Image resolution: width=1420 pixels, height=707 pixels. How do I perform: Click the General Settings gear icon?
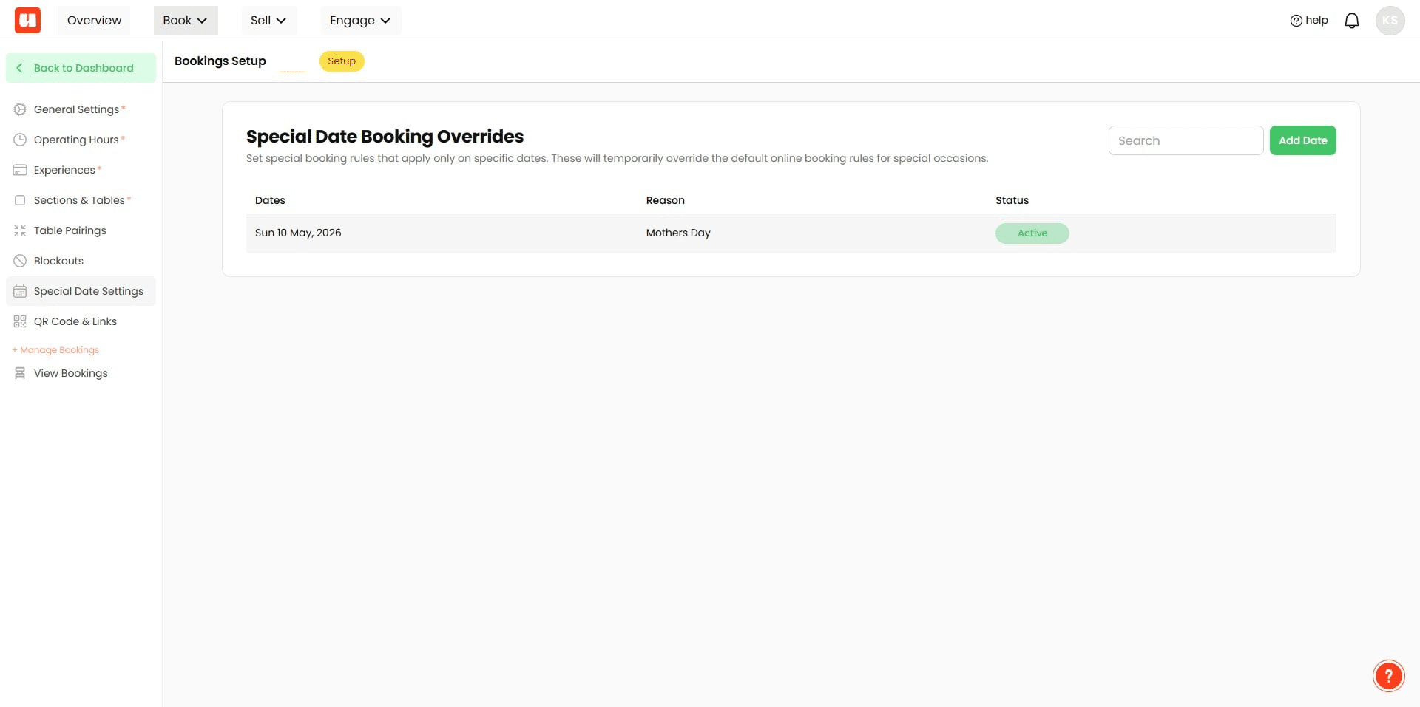20,109
